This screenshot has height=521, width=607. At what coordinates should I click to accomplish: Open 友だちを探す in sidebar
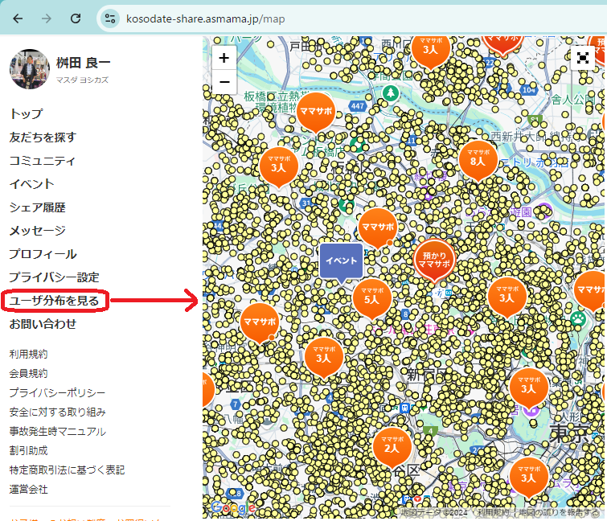tap(43, 137)
